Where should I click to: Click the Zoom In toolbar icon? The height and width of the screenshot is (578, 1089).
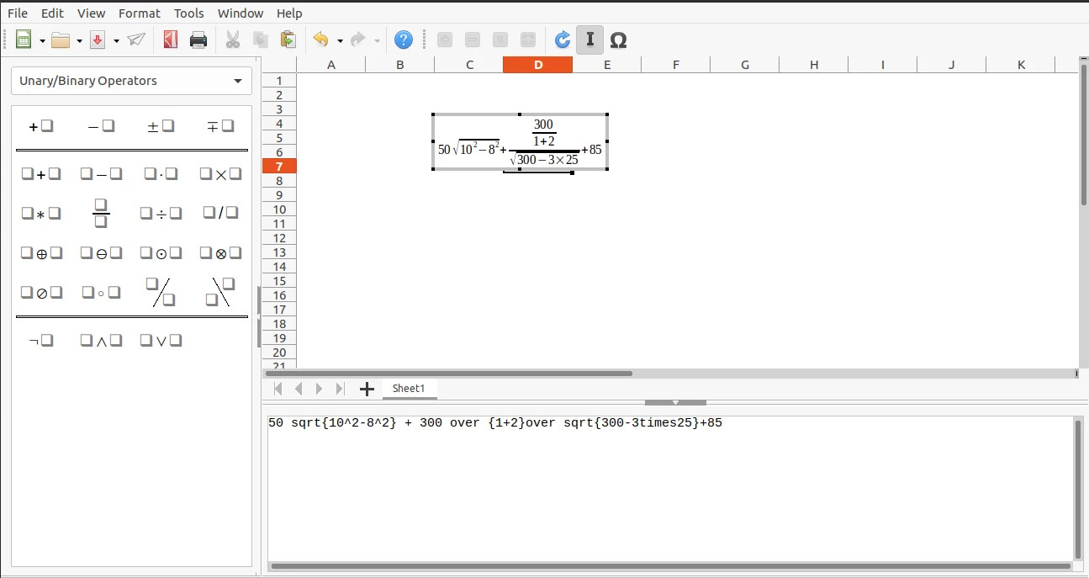(445, 40)
